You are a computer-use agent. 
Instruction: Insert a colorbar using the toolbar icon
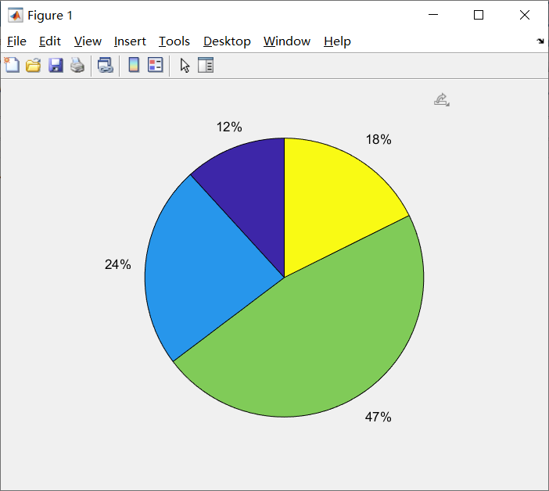click(134, 65)
